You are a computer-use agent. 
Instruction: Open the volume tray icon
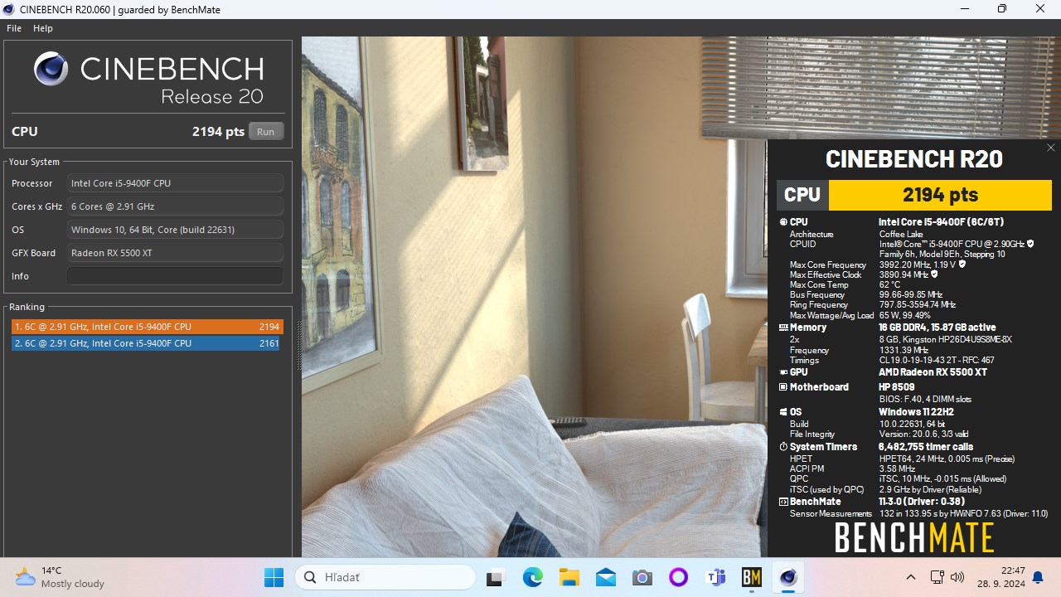957,577
